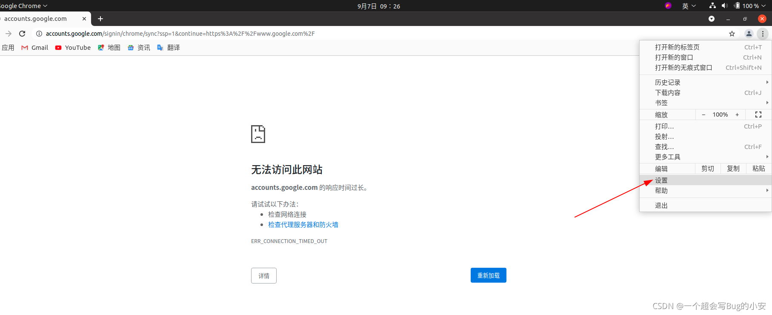Click the tab search dropdown circle icon
Screen dimensions: 772x315
click(712, 19)
